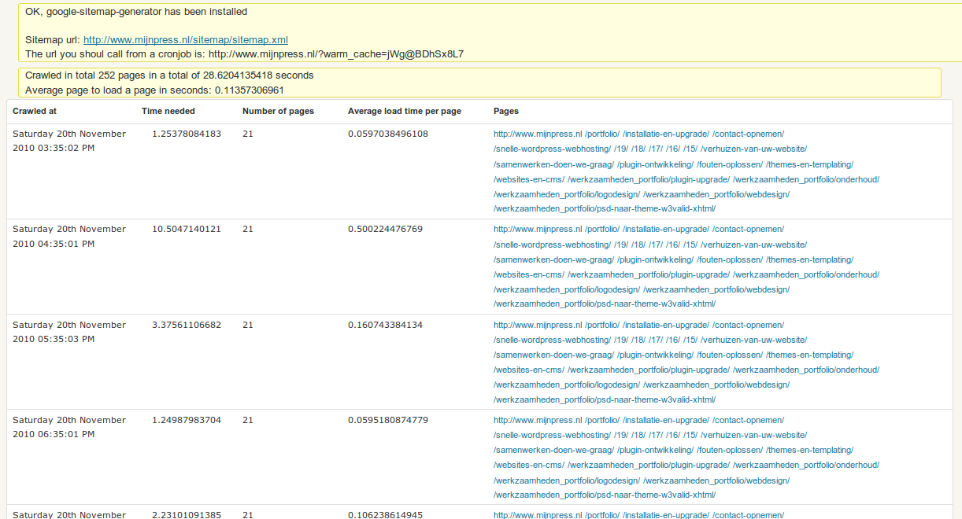Open the /19/ link in 03:35:02 PM row
The image size is (962, 519).
point(621,149)
